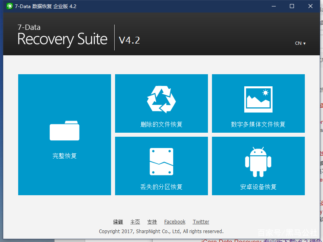This screenshot has width=323, height=242.
Task: Click the first footer link left of 主页
Action: coord(118,222)
